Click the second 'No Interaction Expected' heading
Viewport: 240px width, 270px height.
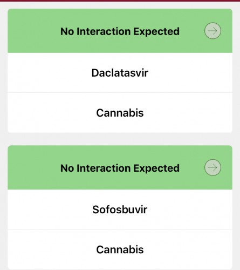(120, 168)
